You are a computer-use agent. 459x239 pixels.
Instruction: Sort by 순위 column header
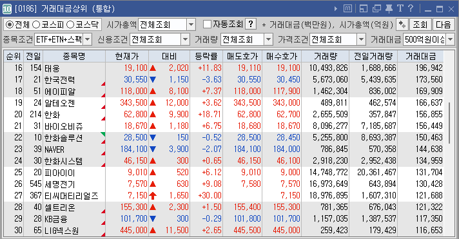tap(14, 56)
